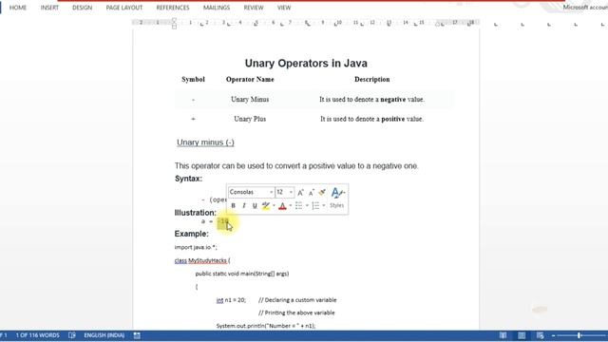Open proofing errors icon in status bar

[x=72, y=335]
